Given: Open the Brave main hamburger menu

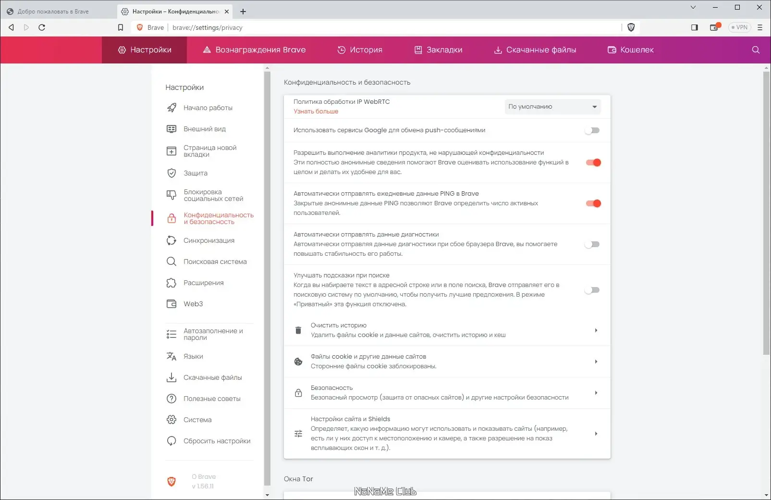Looking at the screenshot, I should click(760, 27).
